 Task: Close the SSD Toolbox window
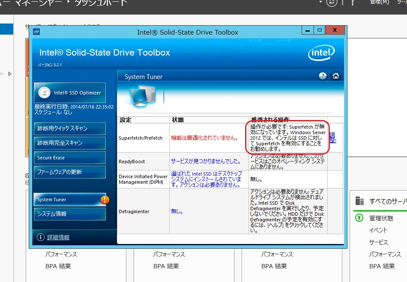point(335,30)
